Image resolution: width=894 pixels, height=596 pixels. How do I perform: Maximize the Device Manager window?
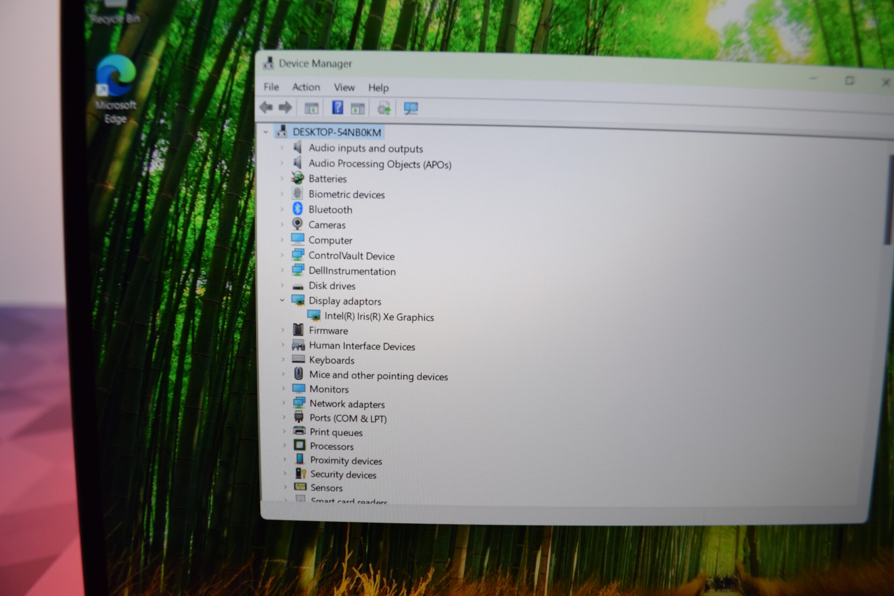[849, 81]
